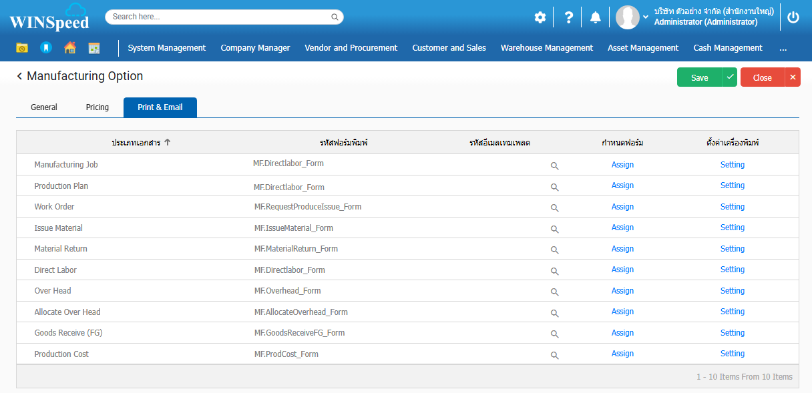
Task: Open the recent documents folder icon
Action: point(22,48)
